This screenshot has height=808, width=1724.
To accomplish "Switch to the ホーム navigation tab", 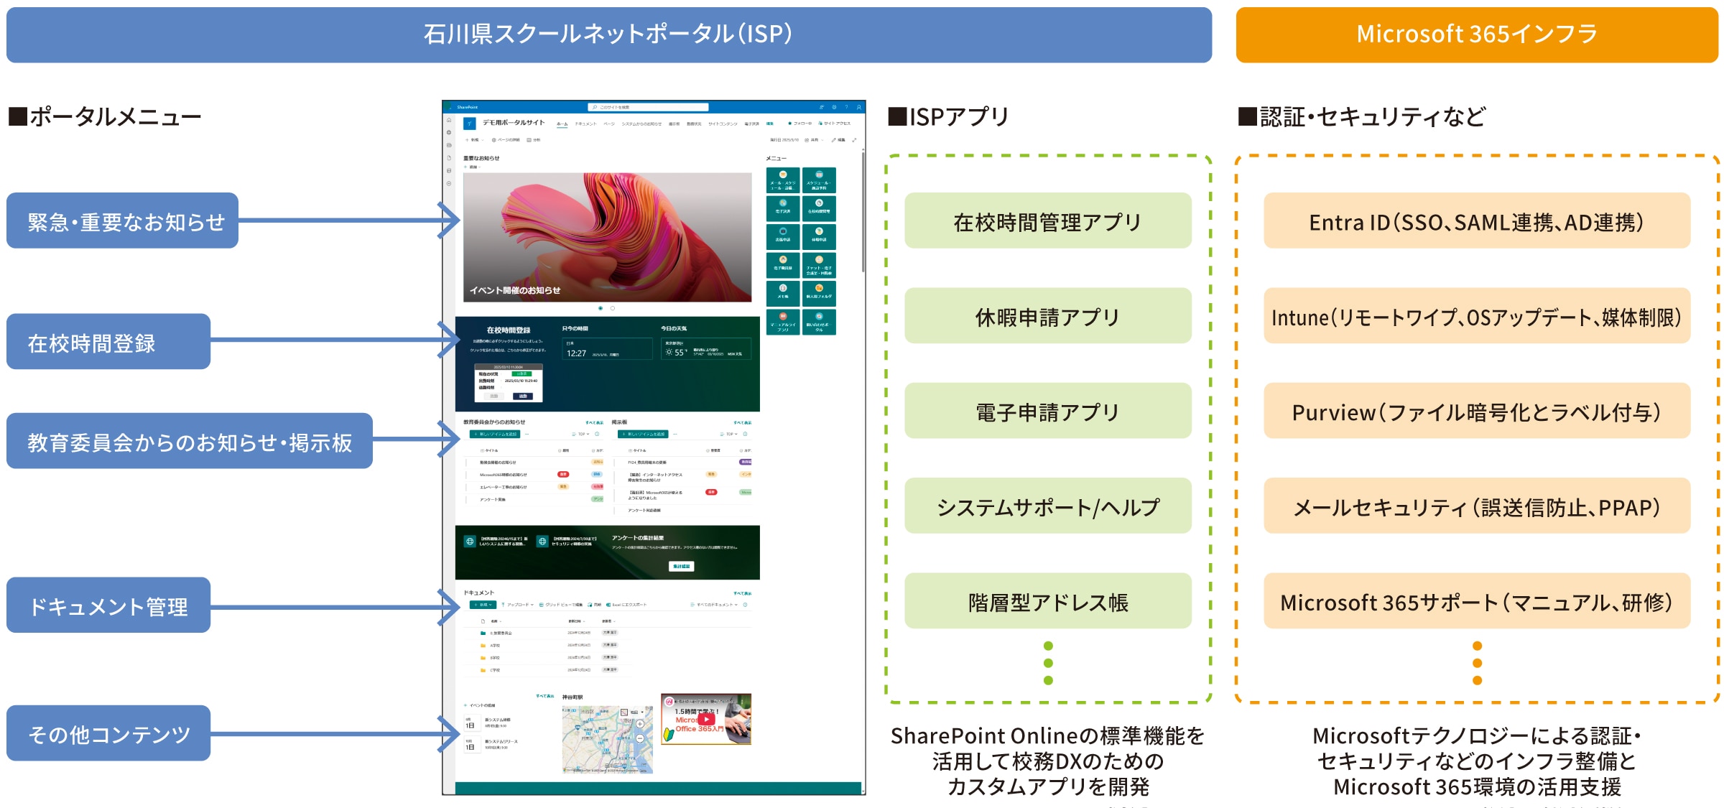I will pos(562,124).
